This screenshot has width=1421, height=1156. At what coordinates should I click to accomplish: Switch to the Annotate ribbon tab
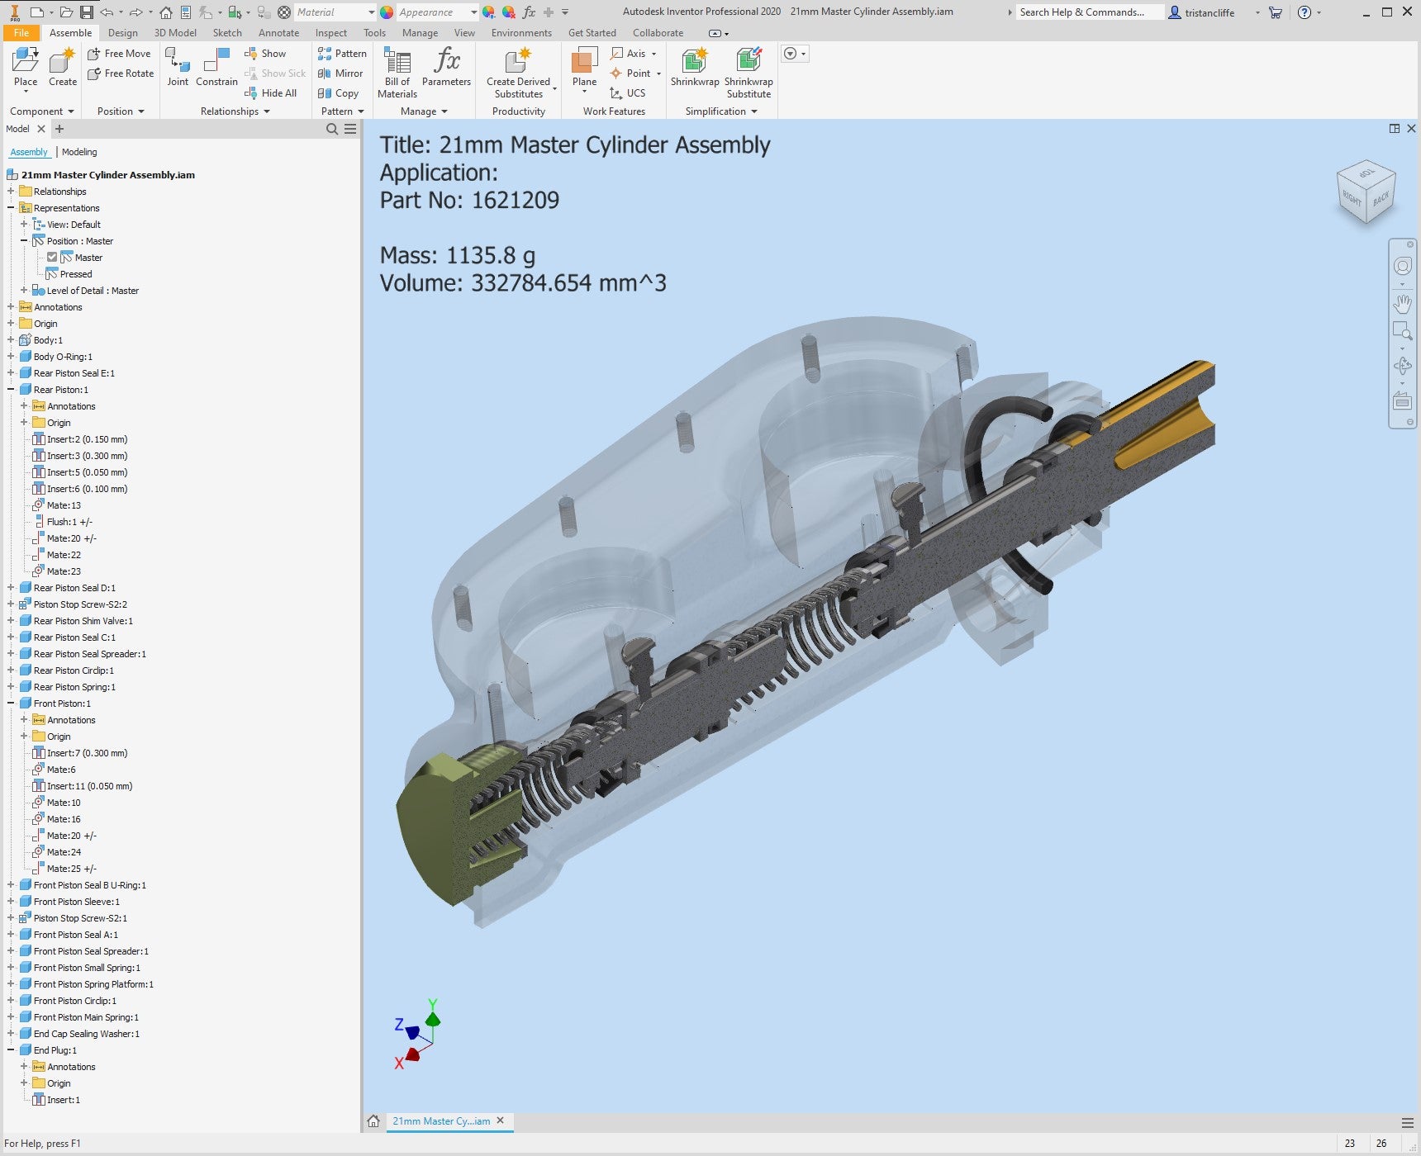pos(278,33)
